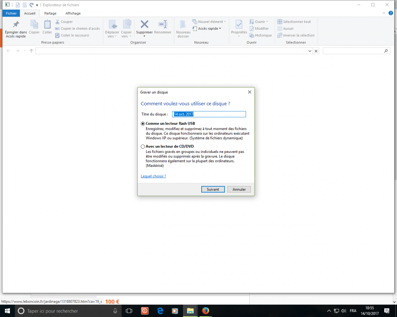Viewport: 397px width, 317px height.
Task: Click the FRA language indicator
Action: [x=353, y=311]
